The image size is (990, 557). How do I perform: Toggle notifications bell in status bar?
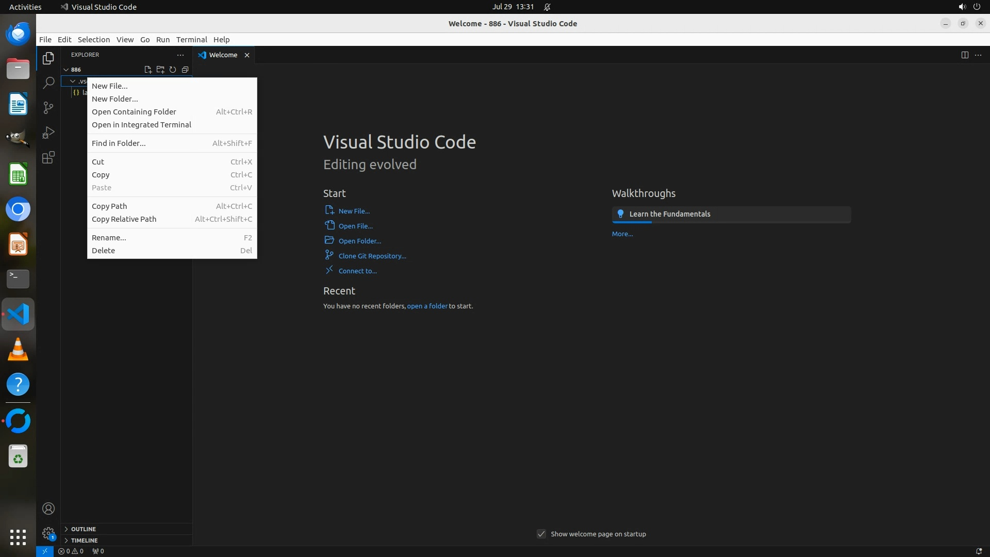pos(979,551)
